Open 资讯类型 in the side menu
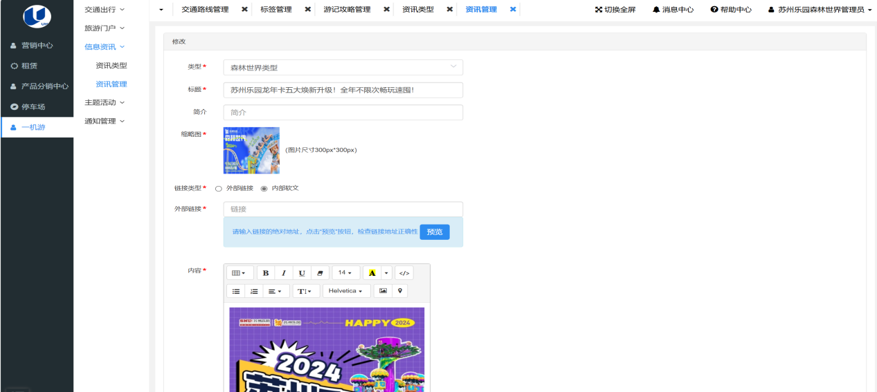This screenshot has height=392, width=877. 111,66
